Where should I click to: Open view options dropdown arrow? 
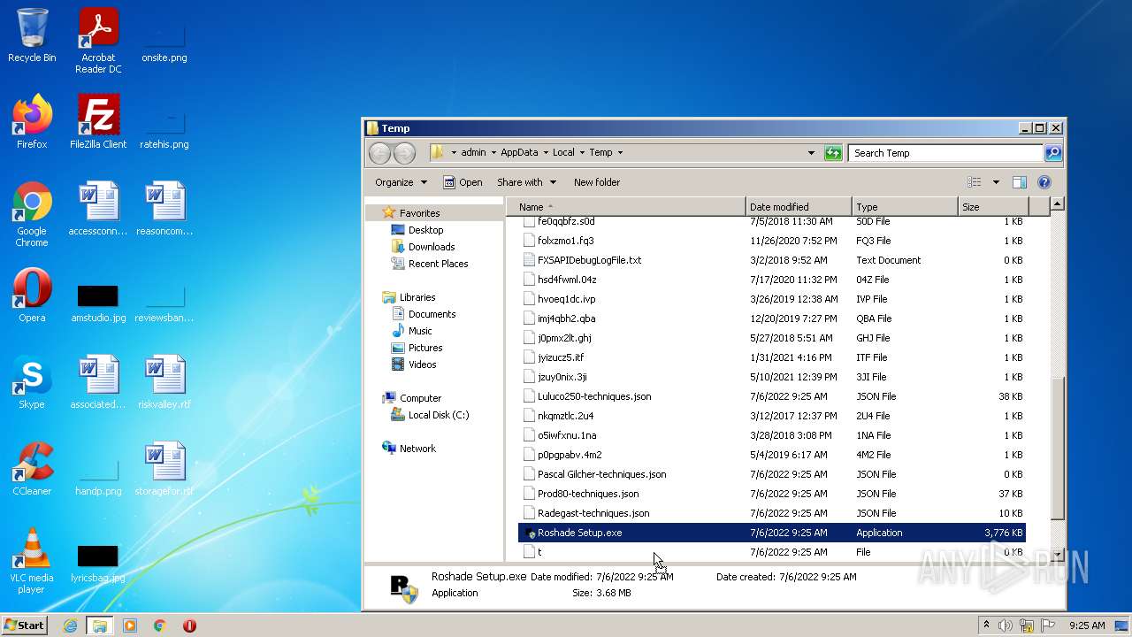coord(995,182)
